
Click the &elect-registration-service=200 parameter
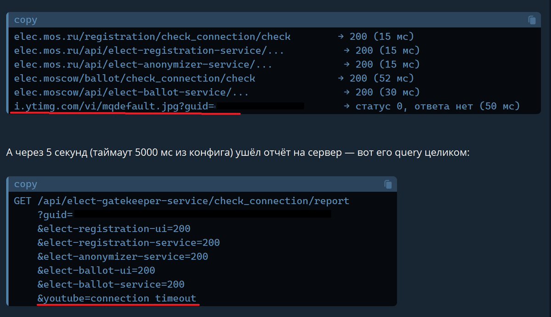[129, 242]
